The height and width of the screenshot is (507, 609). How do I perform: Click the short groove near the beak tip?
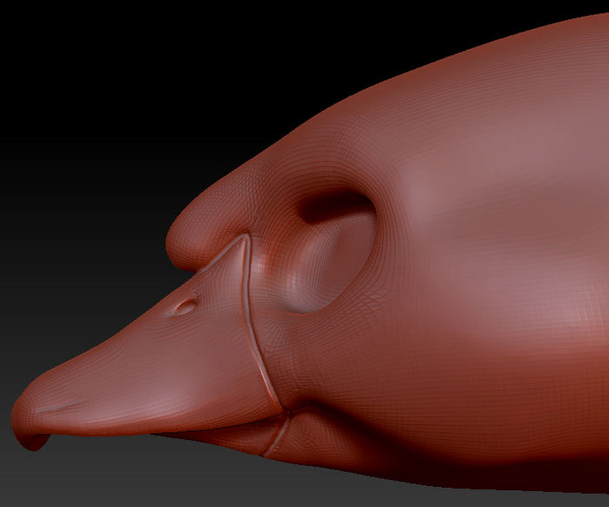[x=60, y=406]
